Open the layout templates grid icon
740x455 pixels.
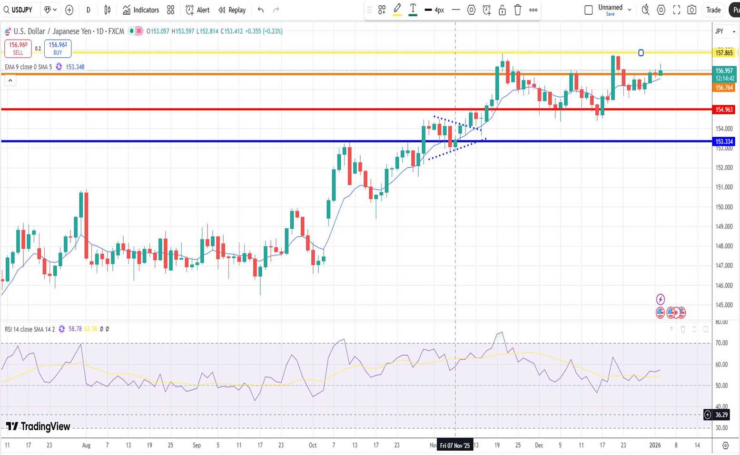click(171, 10)
